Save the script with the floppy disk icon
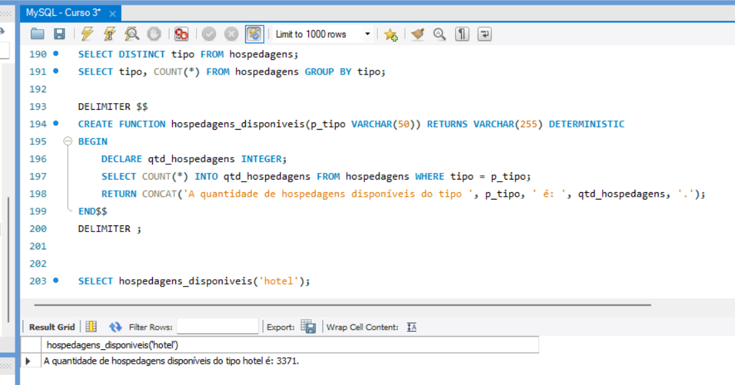 [x=59, y=34]
